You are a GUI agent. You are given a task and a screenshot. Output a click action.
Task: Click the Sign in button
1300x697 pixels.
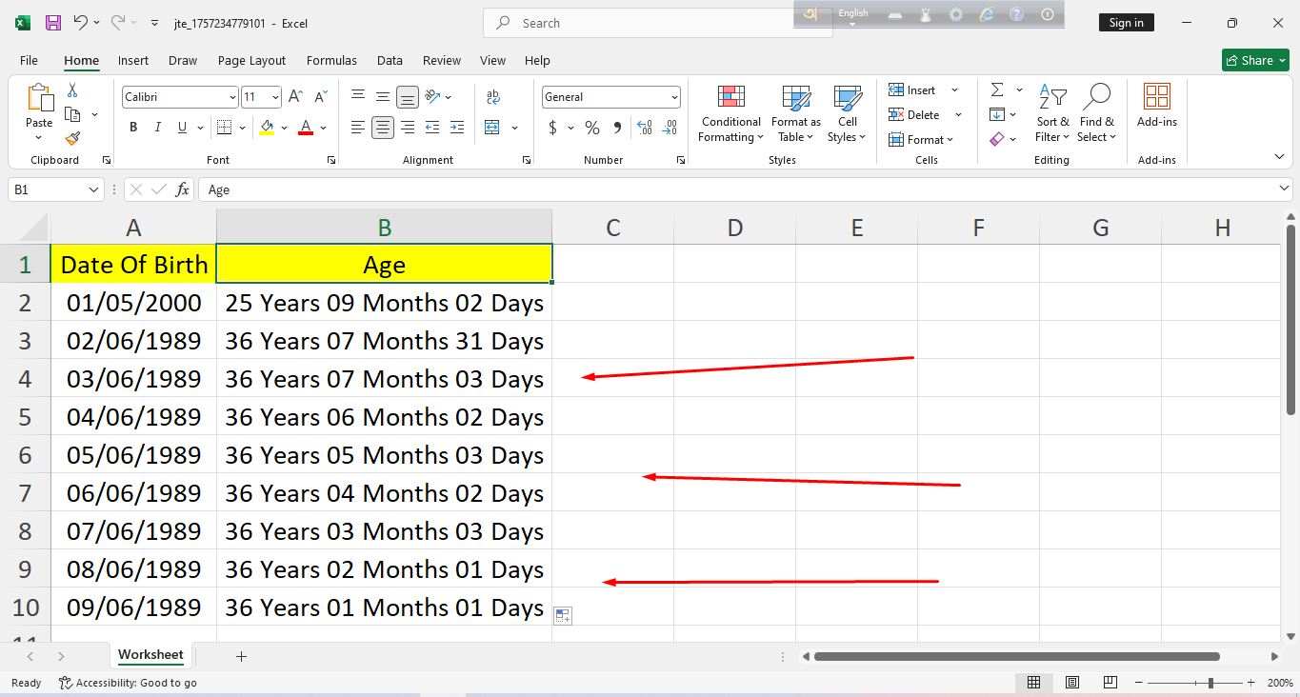tap(1126, 23)
